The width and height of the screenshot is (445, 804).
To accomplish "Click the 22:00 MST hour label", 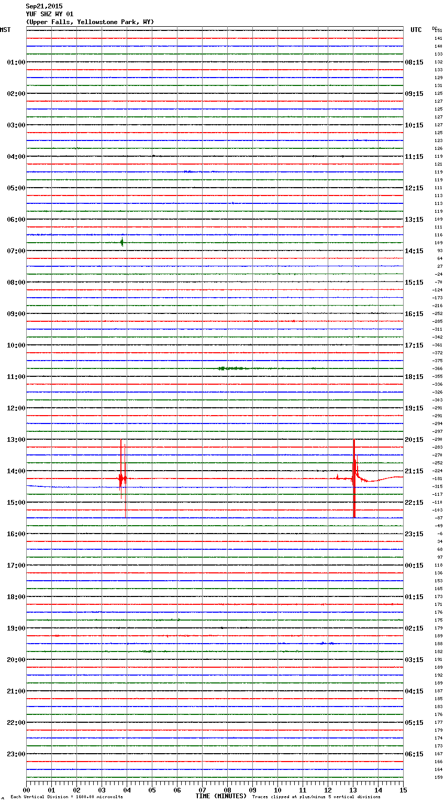I will click(16, 723).
